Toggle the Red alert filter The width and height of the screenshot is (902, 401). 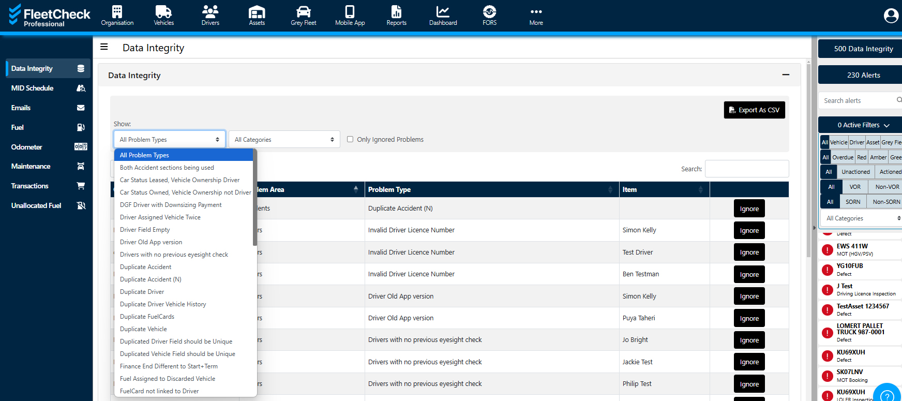point(861,157)
